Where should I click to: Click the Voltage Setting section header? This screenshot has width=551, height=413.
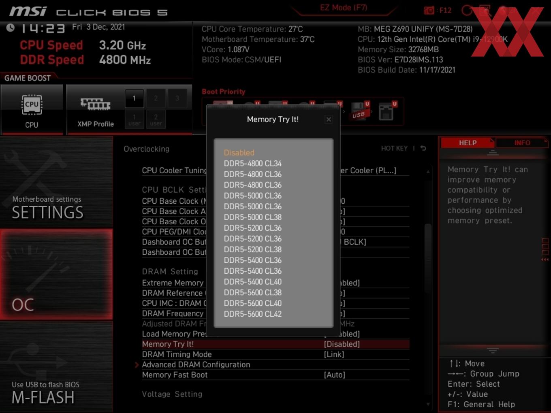point(172,394)
